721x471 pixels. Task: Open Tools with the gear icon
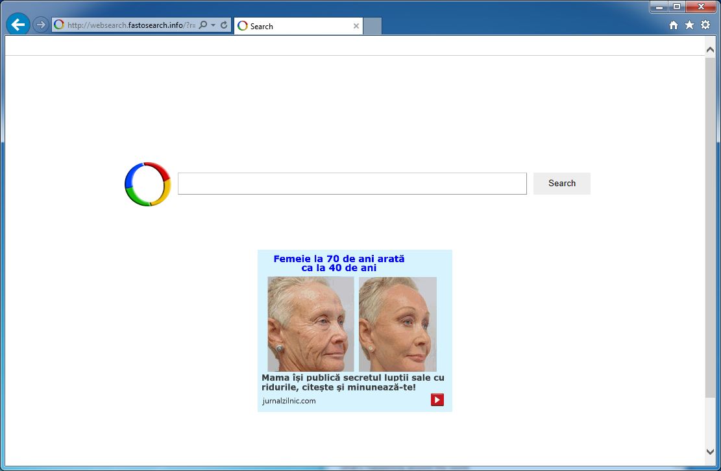[x=705, y=25]
